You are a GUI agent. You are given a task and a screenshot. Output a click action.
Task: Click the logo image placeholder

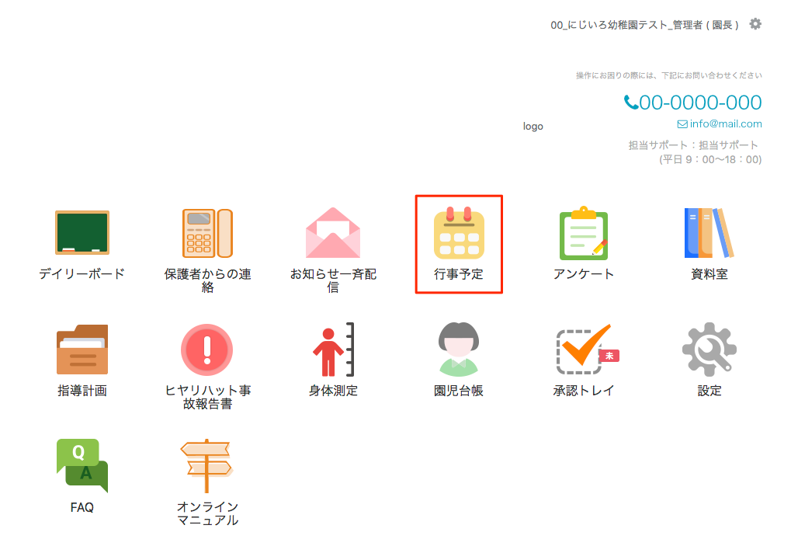coord(533,127)
